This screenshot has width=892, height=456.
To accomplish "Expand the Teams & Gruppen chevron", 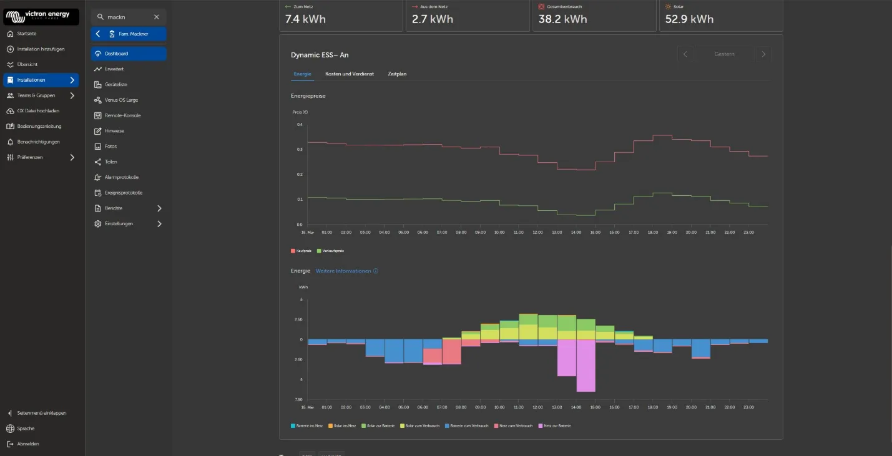I will coord(72,95).
